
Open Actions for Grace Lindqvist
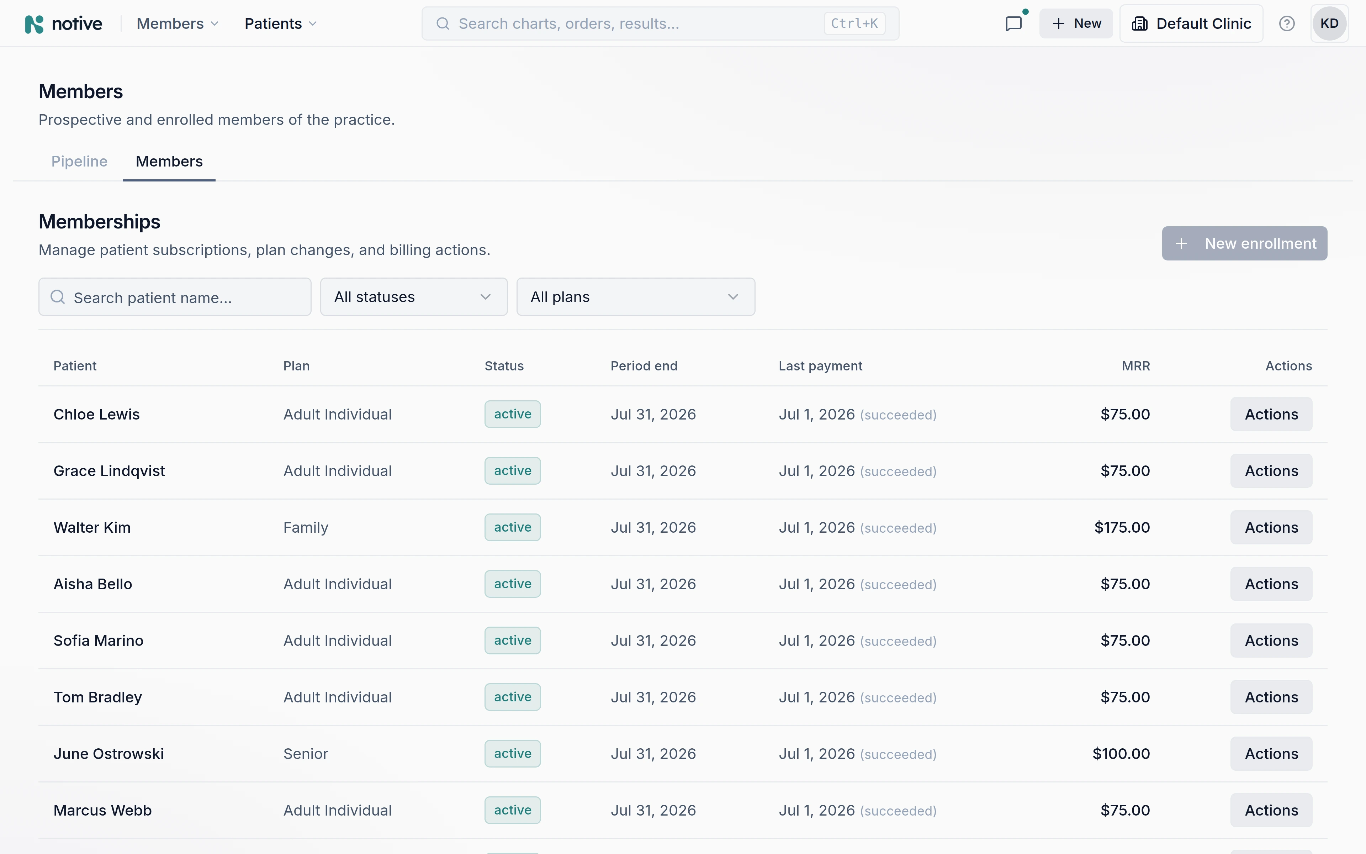click(1271, 471)
